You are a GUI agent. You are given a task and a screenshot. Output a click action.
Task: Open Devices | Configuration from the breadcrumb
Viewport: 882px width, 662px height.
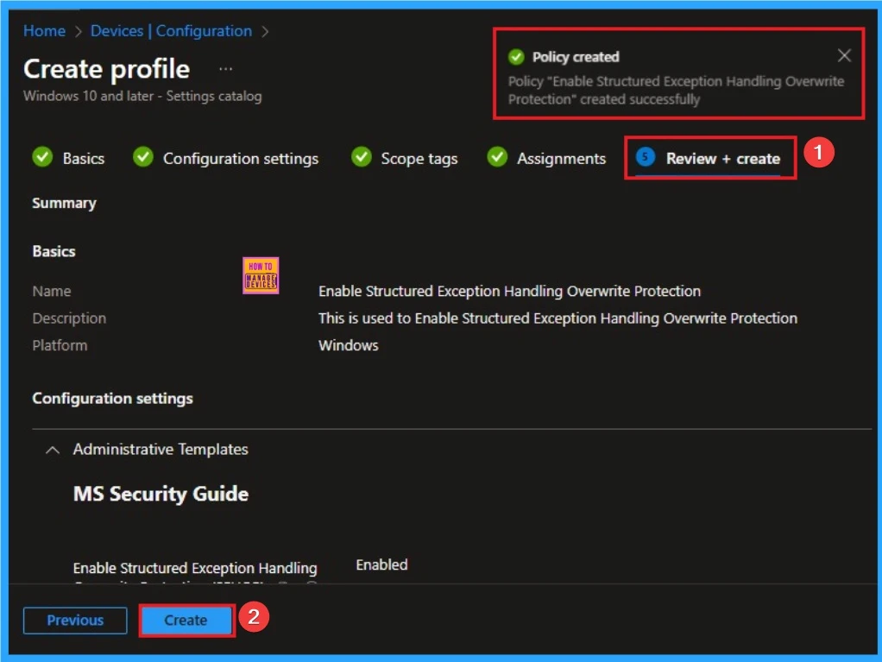(172, 31)
